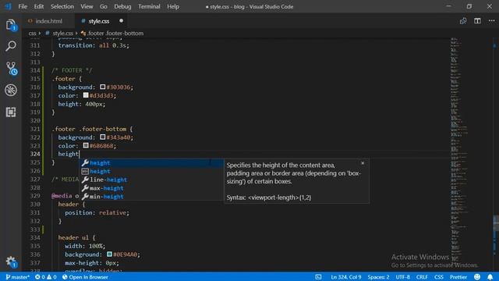The height and width of the screenshot is (281, 499).
Task: Click the '/* FOOTER */' comment
Action: point(72,70)
